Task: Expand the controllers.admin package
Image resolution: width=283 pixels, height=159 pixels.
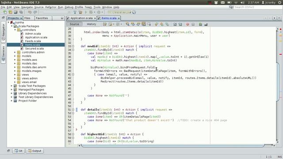Action: coord(15,52)
